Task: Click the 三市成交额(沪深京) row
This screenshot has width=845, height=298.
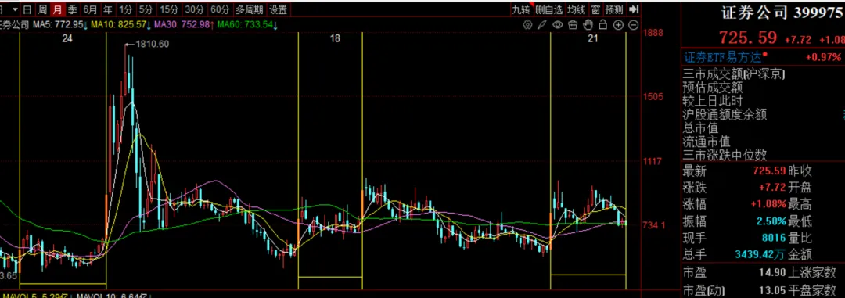Action: coord(734,74)
